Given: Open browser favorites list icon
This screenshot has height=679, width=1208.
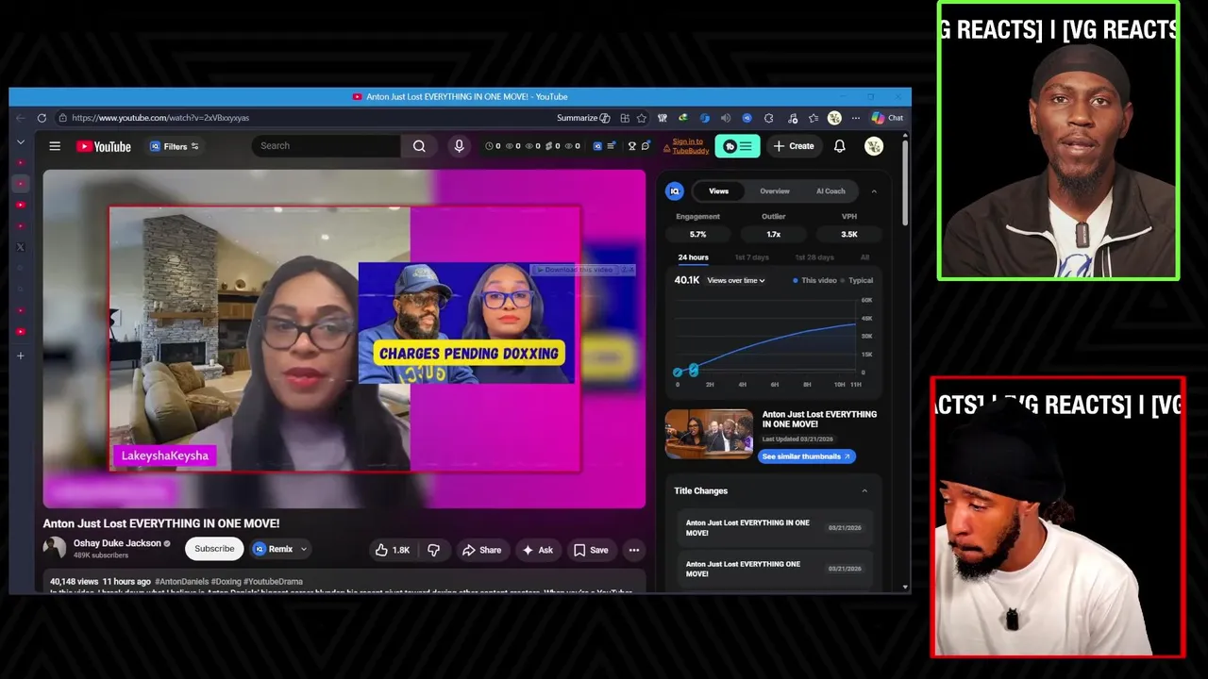Looking at the screenshot, I should tap(814, 118).
